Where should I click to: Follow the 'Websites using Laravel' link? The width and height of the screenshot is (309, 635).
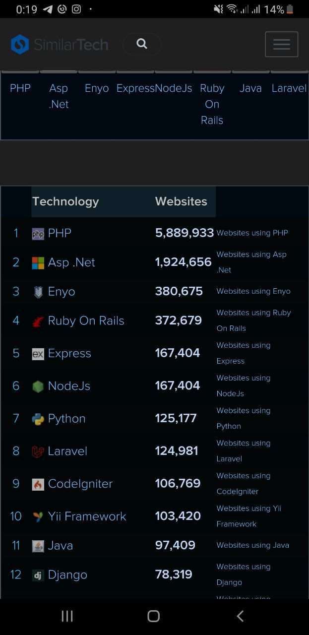[244, 451]
